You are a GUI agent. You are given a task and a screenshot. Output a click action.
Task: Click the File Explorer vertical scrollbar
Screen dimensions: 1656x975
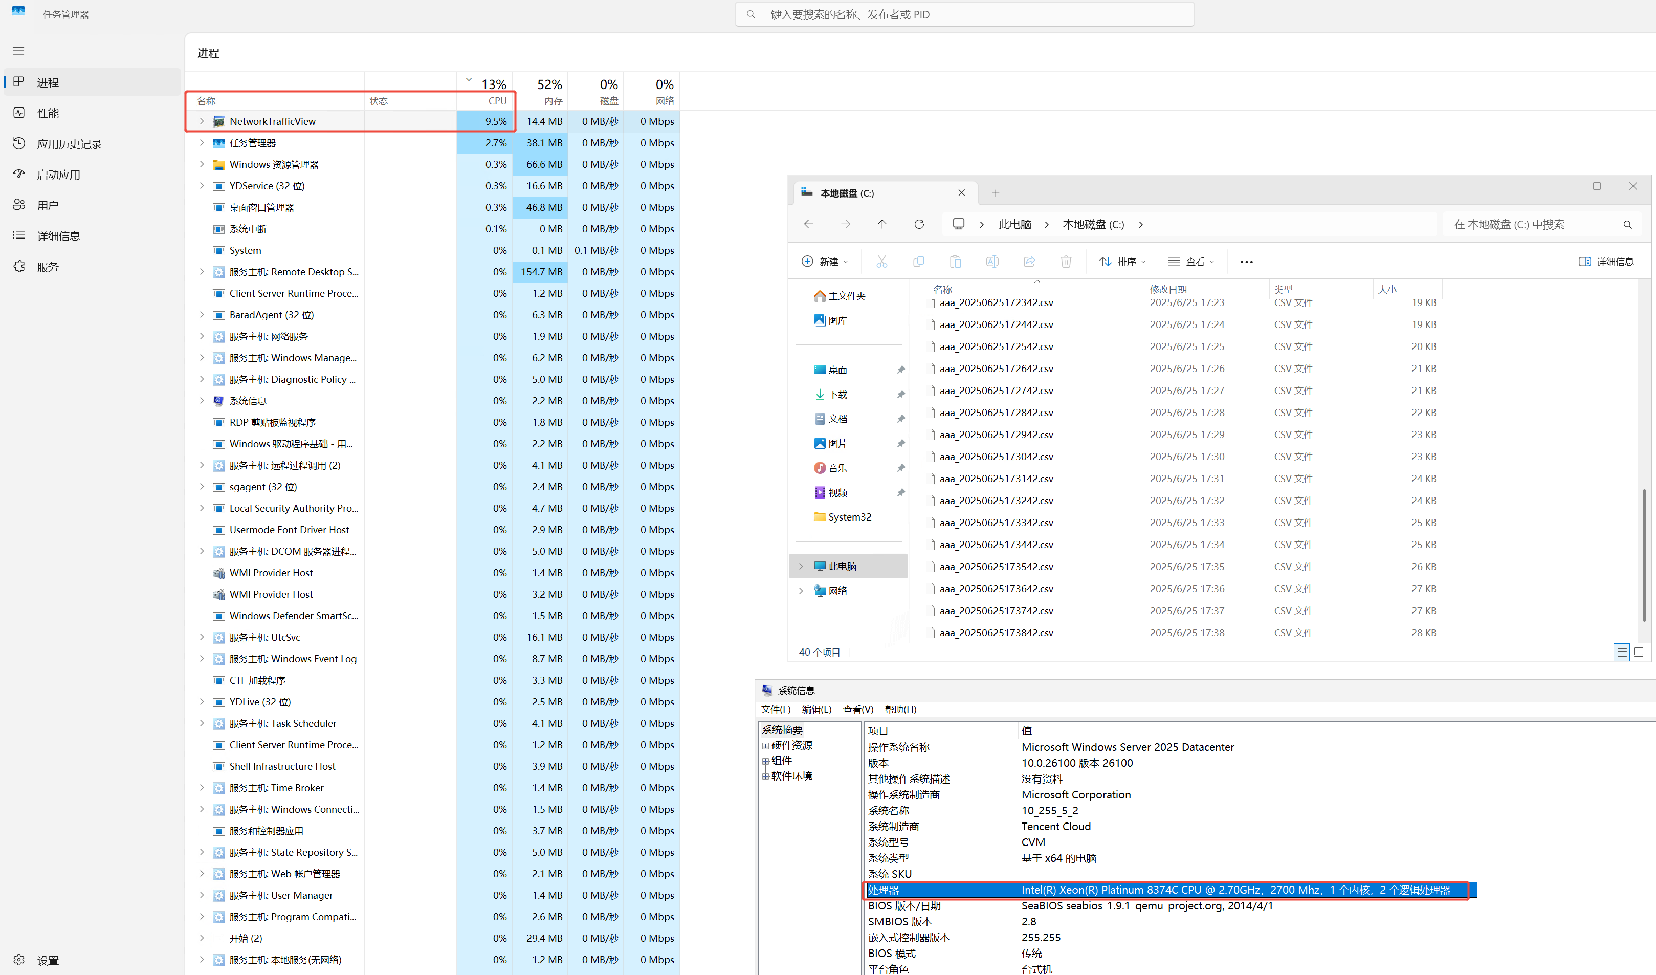1644,554
